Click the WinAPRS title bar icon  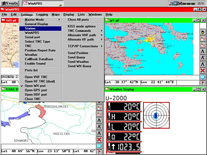[x=3, y=9]
